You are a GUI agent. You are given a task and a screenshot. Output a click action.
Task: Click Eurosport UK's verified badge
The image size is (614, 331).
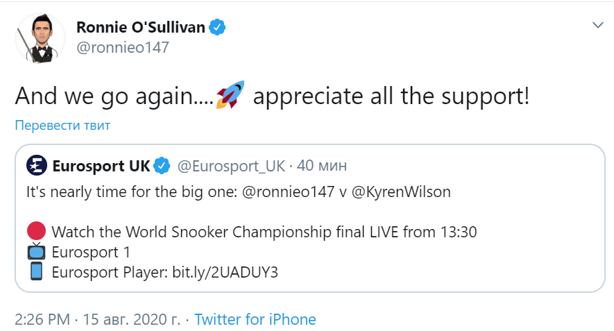point(162,167)
